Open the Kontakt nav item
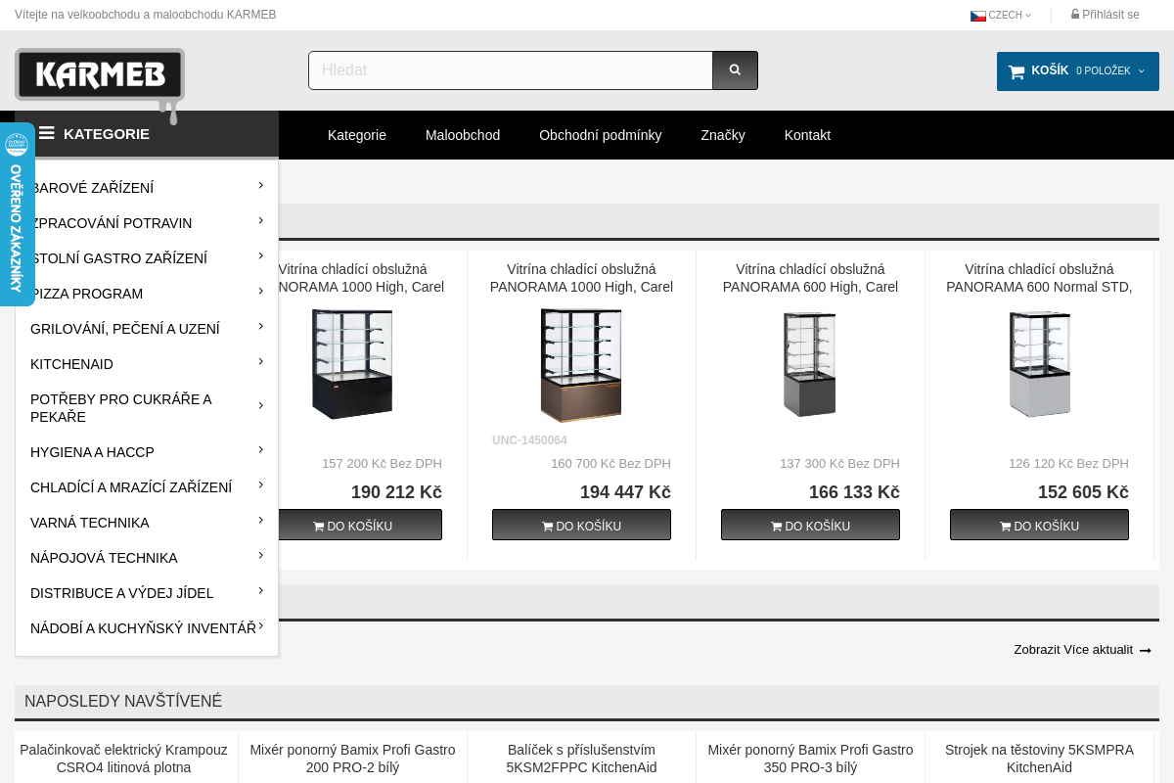 [807, 135]
